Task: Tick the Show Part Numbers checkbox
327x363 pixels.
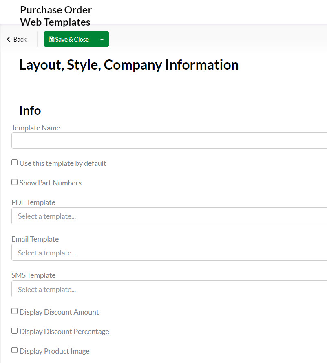Action: point(15,182)
